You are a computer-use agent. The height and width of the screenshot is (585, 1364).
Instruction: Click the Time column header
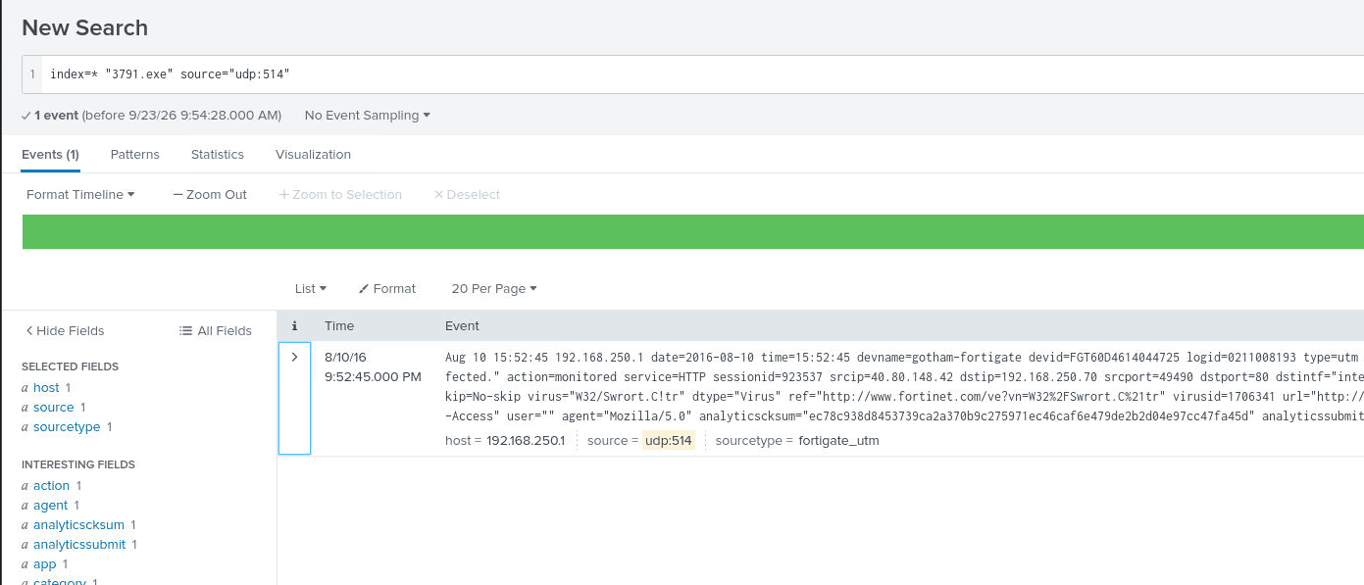coord(339,325)
